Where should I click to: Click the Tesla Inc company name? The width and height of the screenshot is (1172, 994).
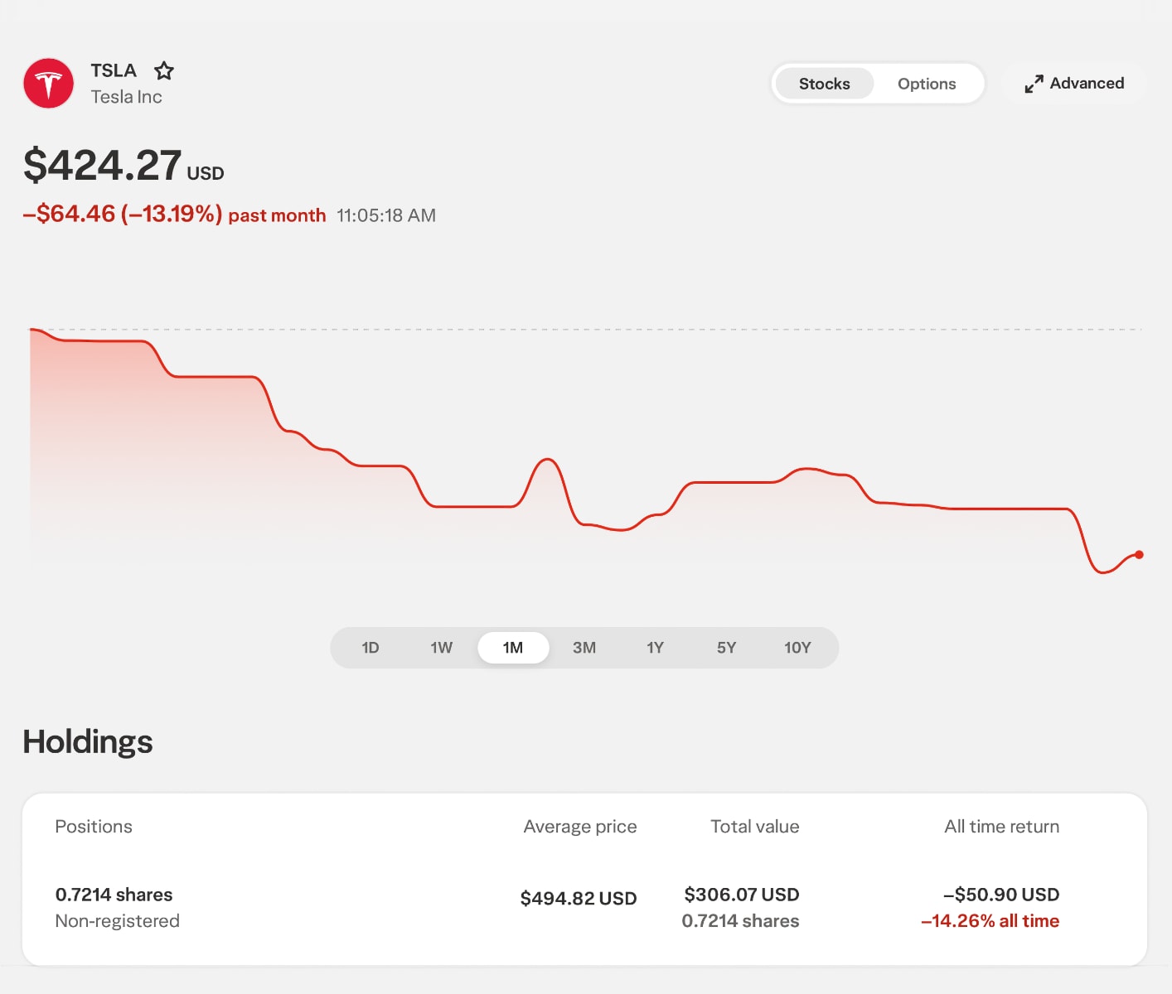click(126, 96)
